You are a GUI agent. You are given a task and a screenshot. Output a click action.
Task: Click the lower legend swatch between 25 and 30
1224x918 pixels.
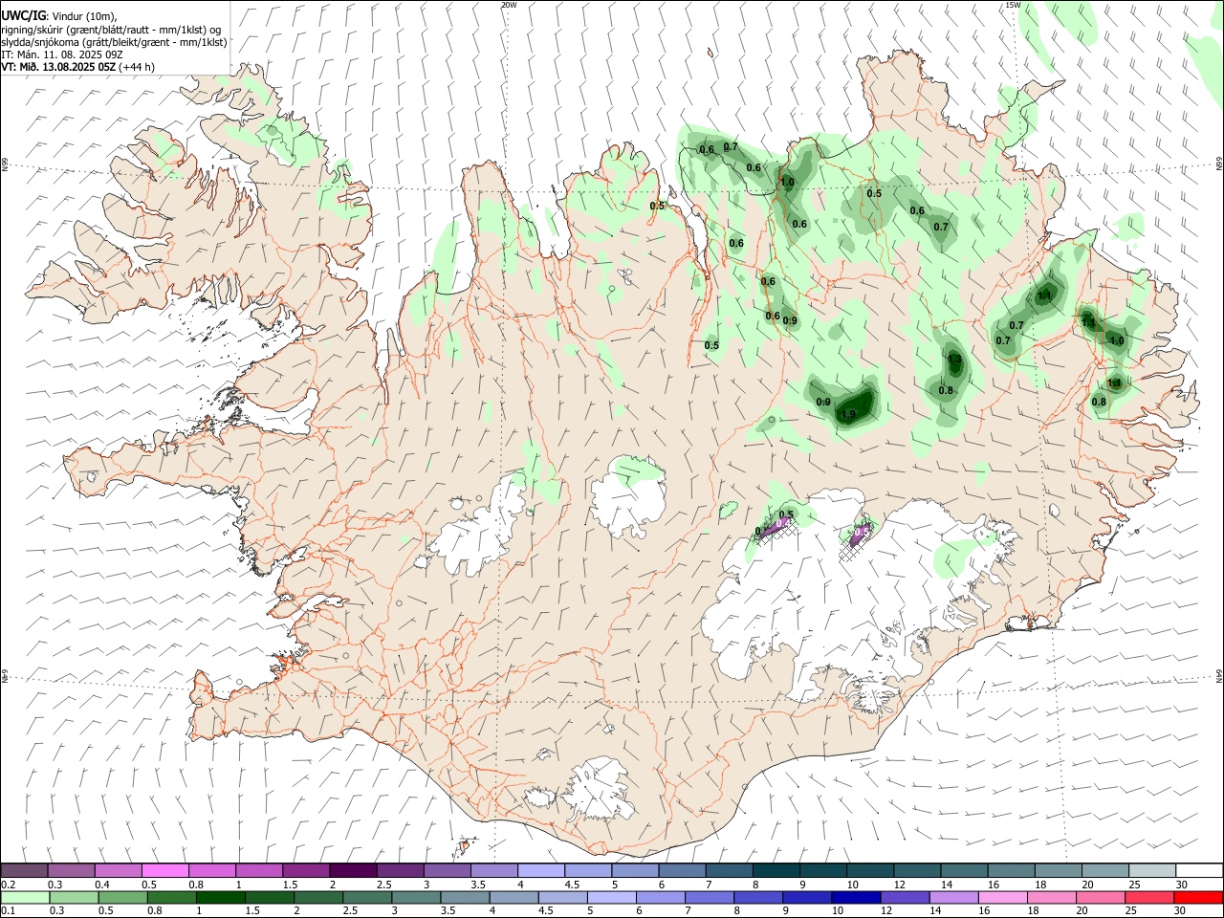[1150, 897]
